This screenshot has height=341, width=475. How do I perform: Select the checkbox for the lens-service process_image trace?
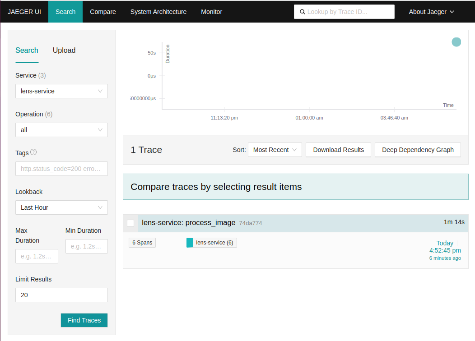[x=130, y=223]
